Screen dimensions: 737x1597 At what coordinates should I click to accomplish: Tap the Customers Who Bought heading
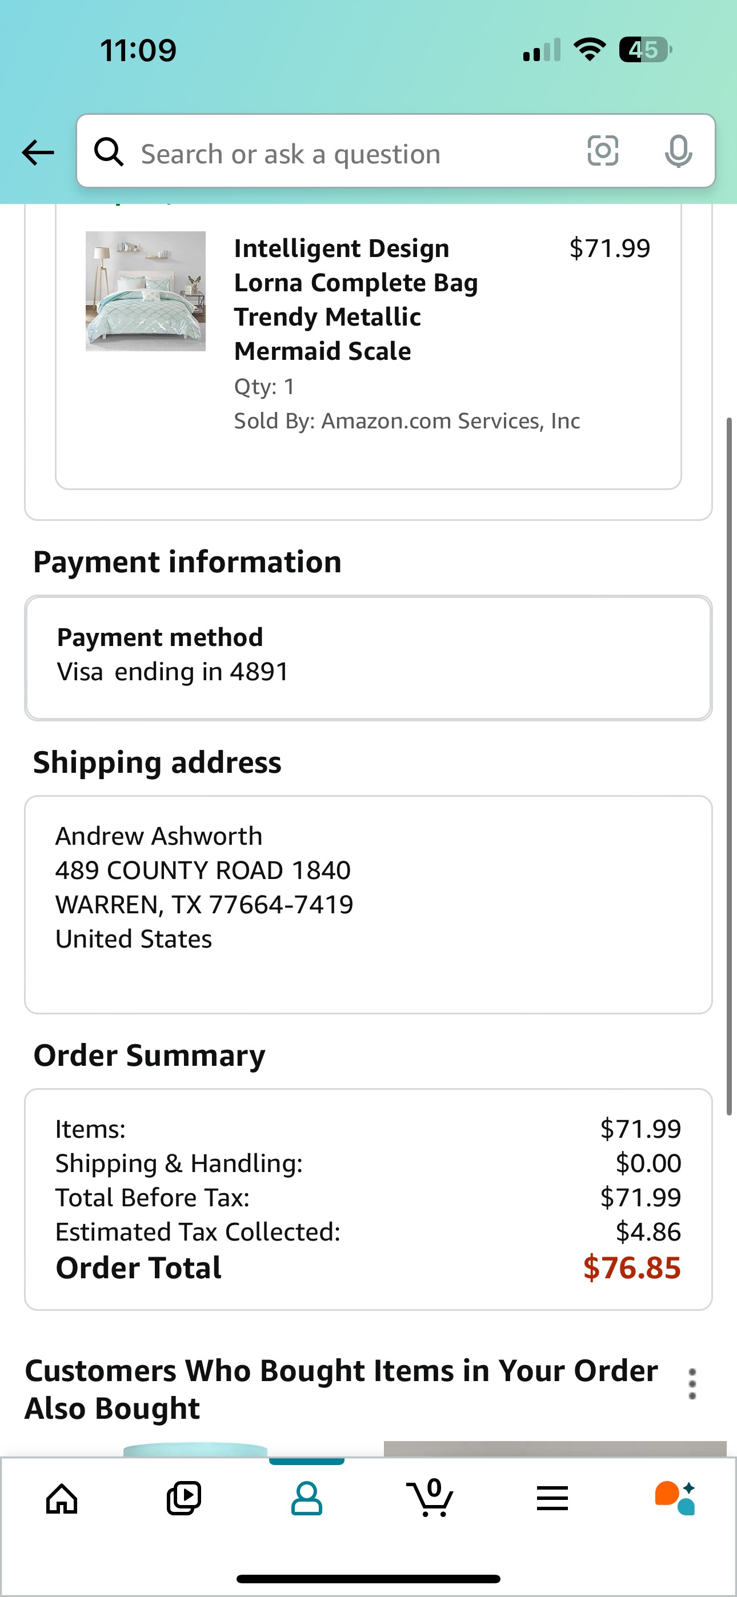point(341,1389)
